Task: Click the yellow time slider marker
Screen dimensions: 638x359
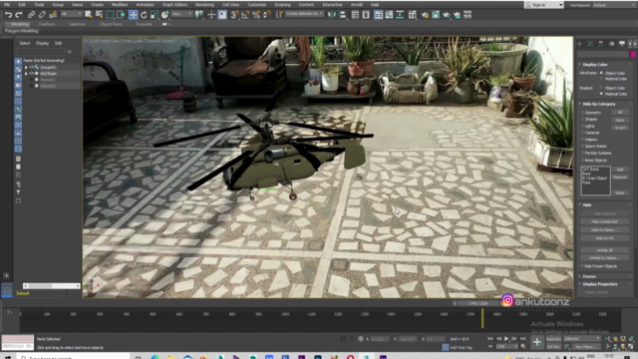Action: pos(482,318)
